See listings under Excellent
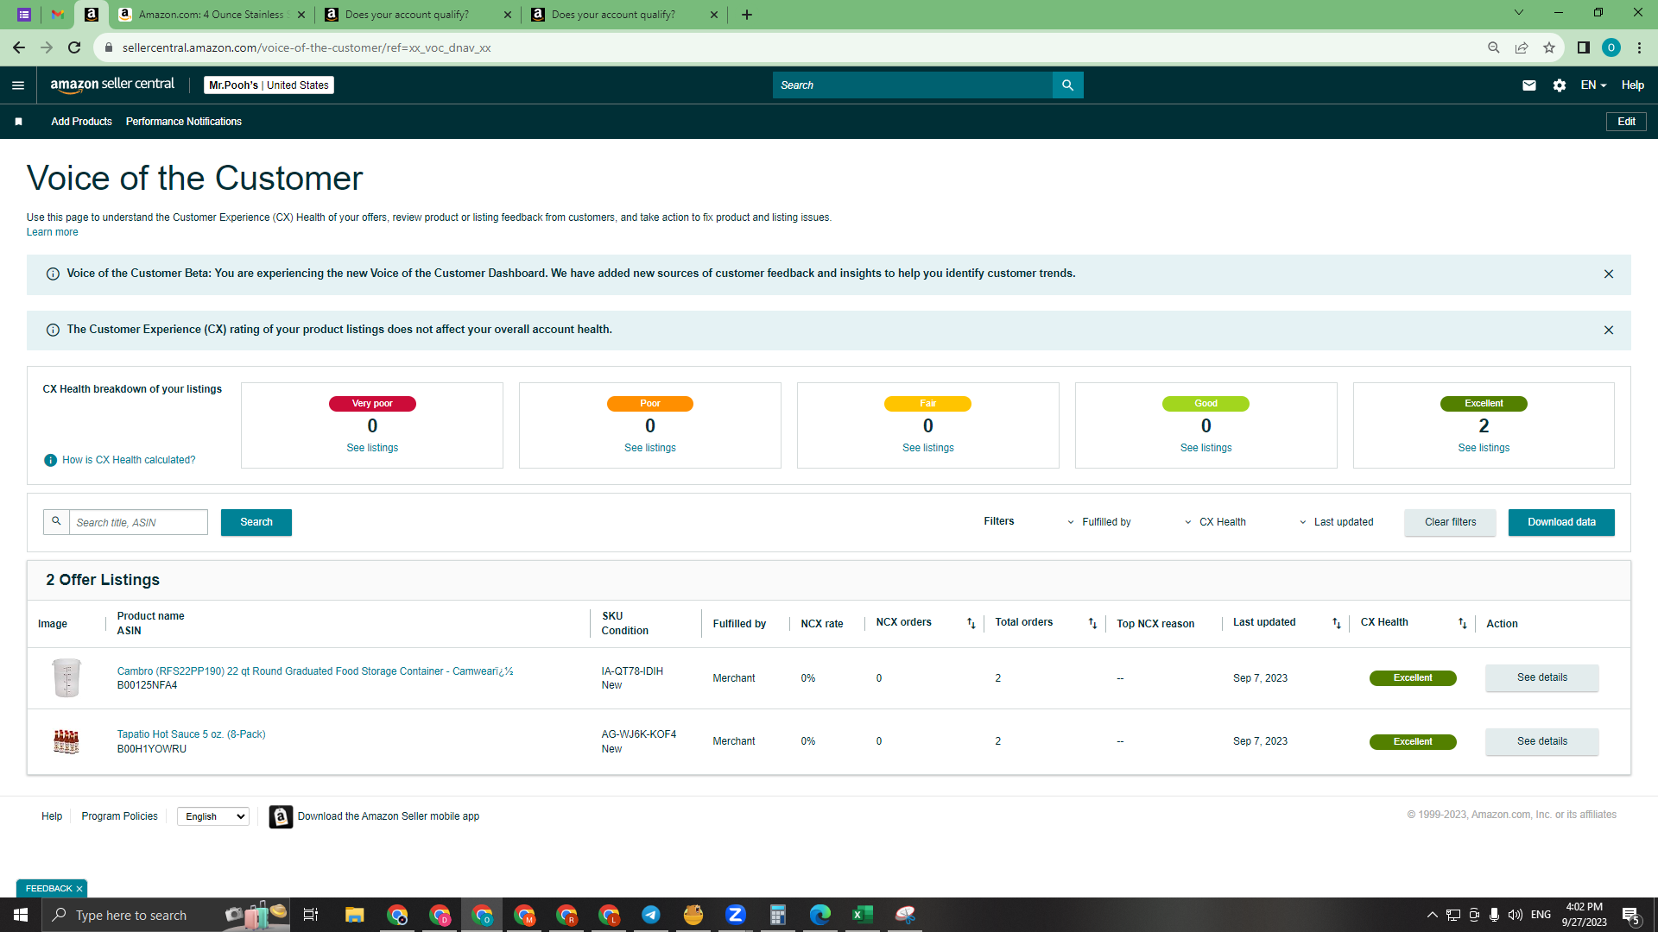 tap(1484, 448)
